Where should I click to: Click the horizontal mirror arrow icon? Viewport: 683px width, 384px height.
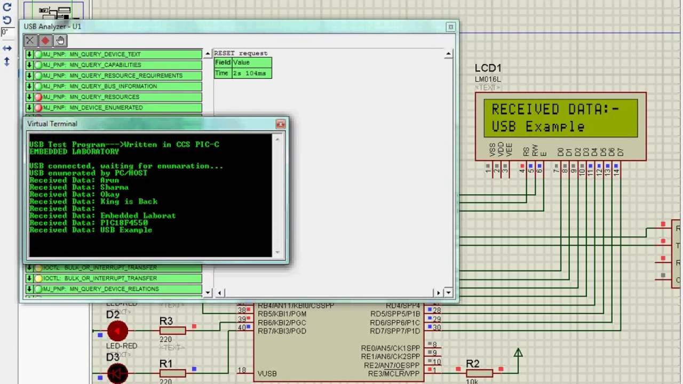coord(7,49)
